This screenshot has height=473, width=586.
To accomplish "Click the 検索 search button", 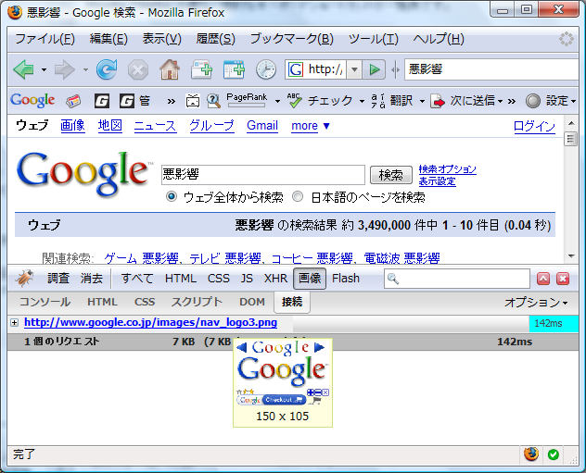I will pos(391,175).
